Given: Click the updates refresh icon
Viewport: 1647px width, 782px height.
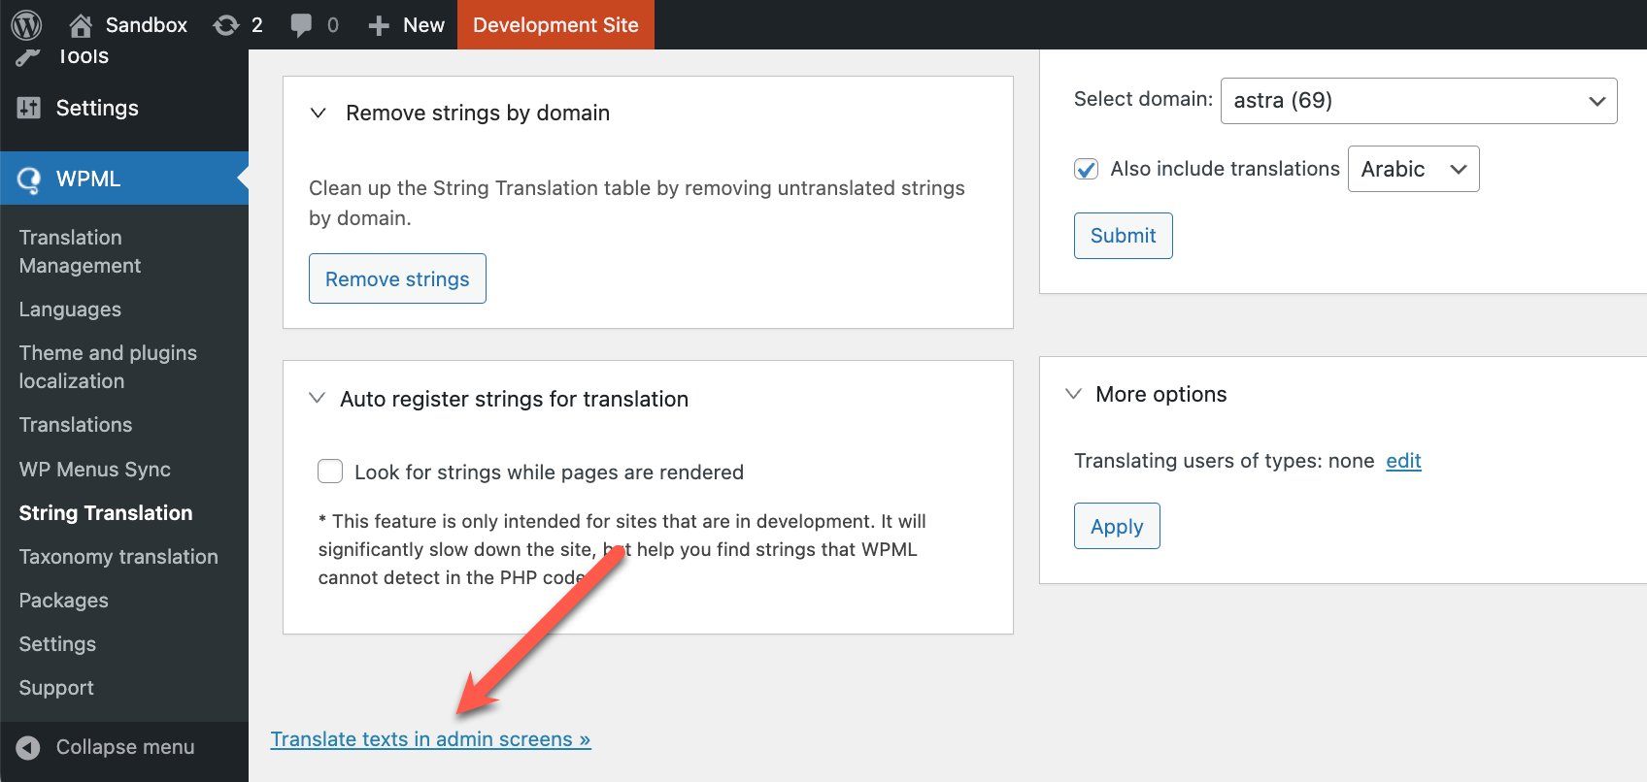Looking at the screenshot, I should (226, 25).
